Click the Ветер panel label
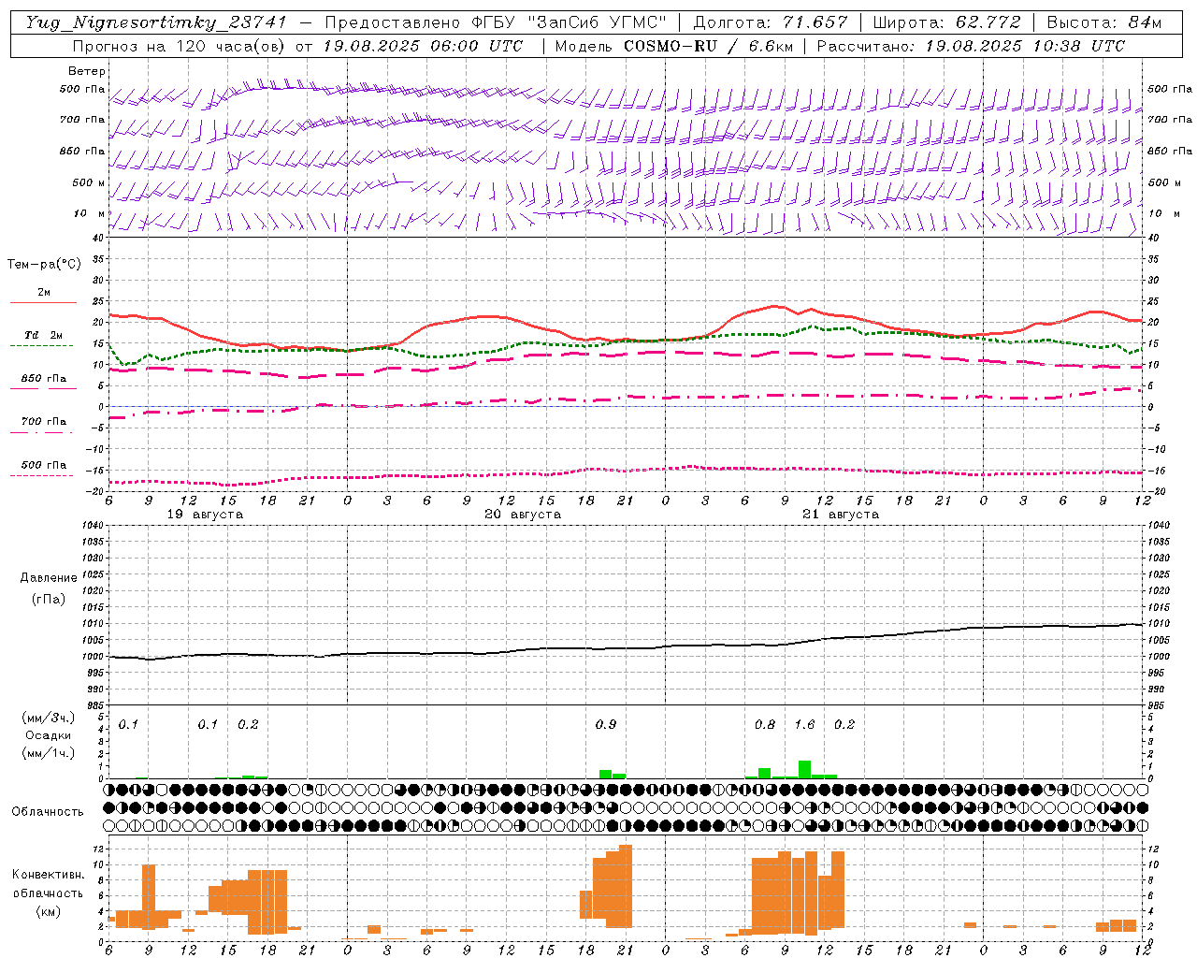 (x=86, y=71)
